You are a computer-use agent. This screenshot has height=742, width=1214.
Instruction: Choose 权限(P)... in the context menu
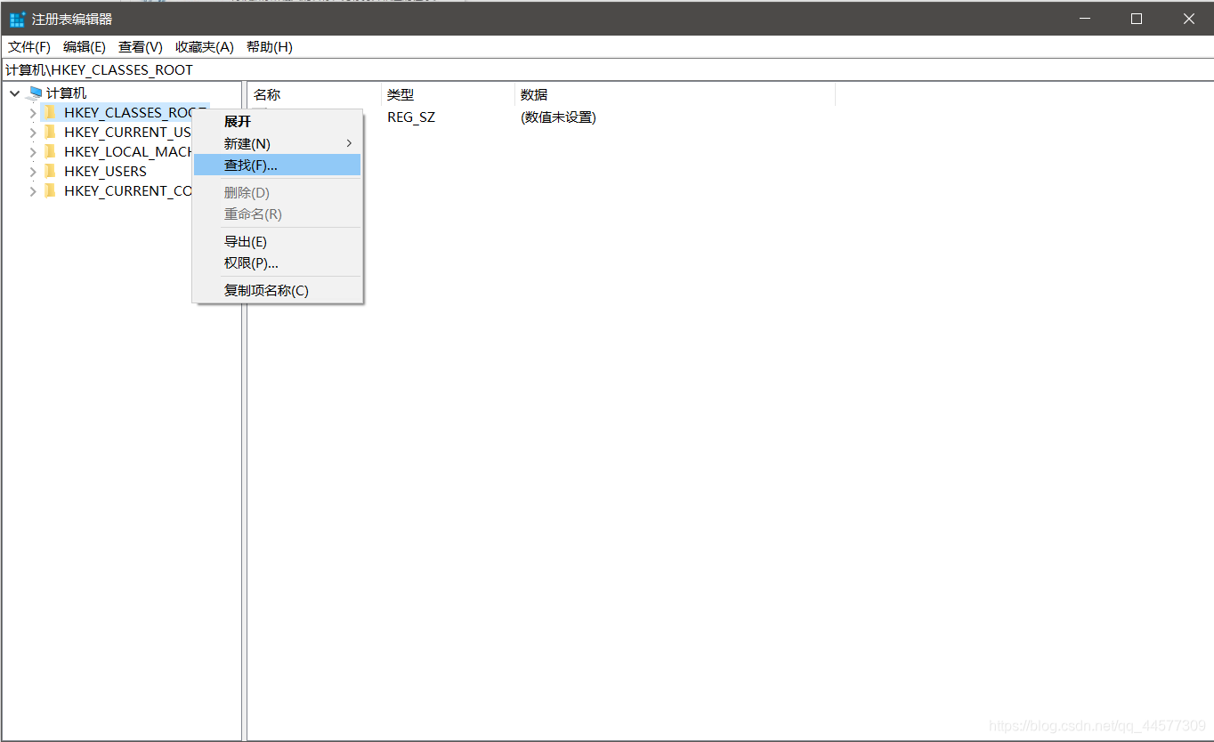pos(277,262)
